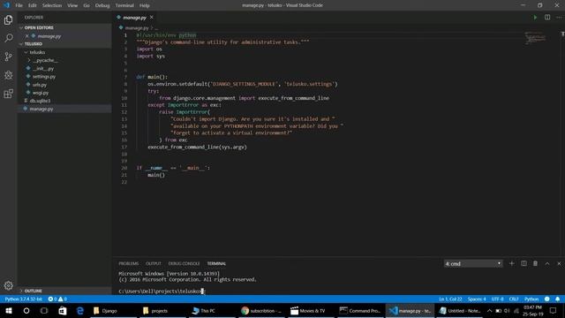Open the Go menu
This screenshot has width=565, height=318.
(x=87, y=5)
